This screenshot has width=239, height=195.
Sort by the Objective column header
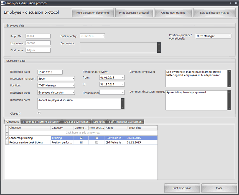tap(30, 128)
